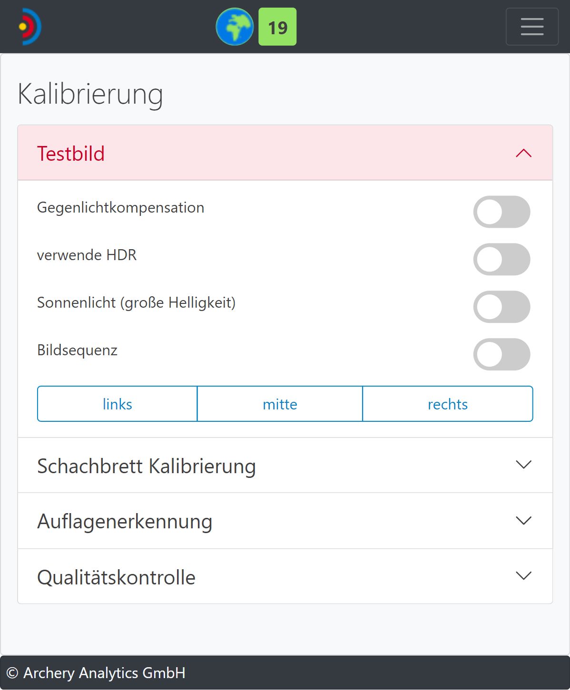570x690 pixels.
Task: Collapse the Testbild section chevron
Action: coord(523,153)
